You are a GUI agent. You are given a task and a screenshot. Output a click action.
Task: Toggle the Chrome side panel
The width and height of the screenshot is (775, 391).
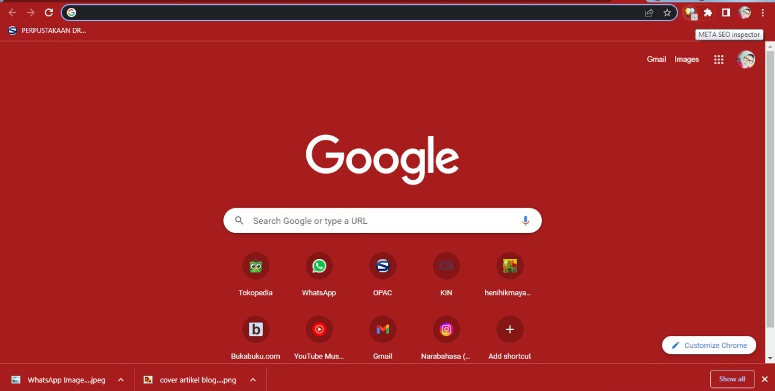(726, 13)
